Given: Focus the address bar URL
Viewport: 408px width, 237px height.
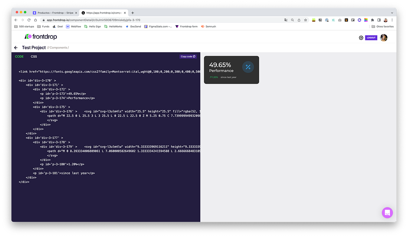Looking at the screenshot, I should pyautogui.click(x=94, y=20).
